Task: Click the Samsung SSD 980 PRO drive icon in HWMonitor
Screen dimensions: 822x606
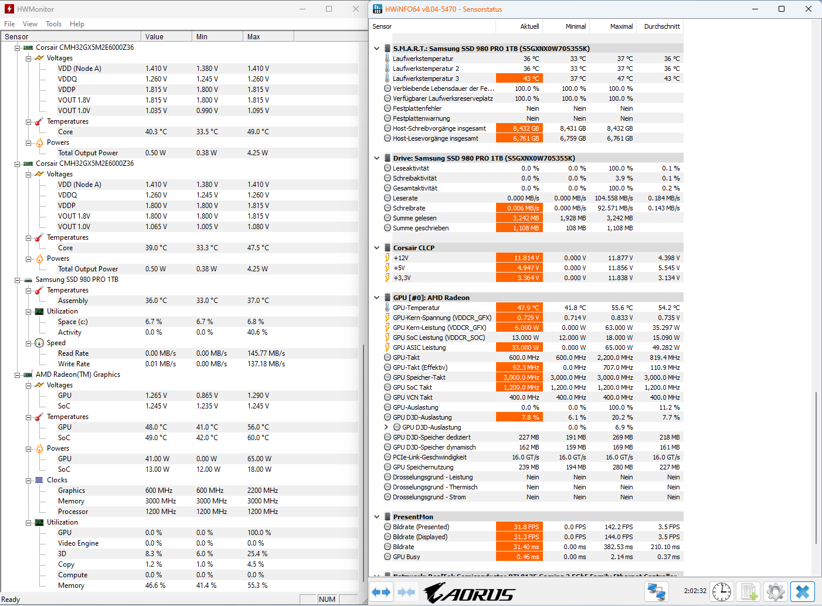Action: (x=28, y=280)
